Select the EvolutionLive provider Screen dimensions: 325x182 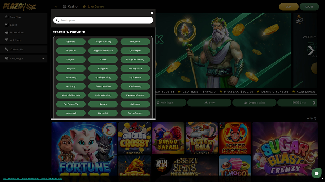pyautogui.click(x=103, y=86)
